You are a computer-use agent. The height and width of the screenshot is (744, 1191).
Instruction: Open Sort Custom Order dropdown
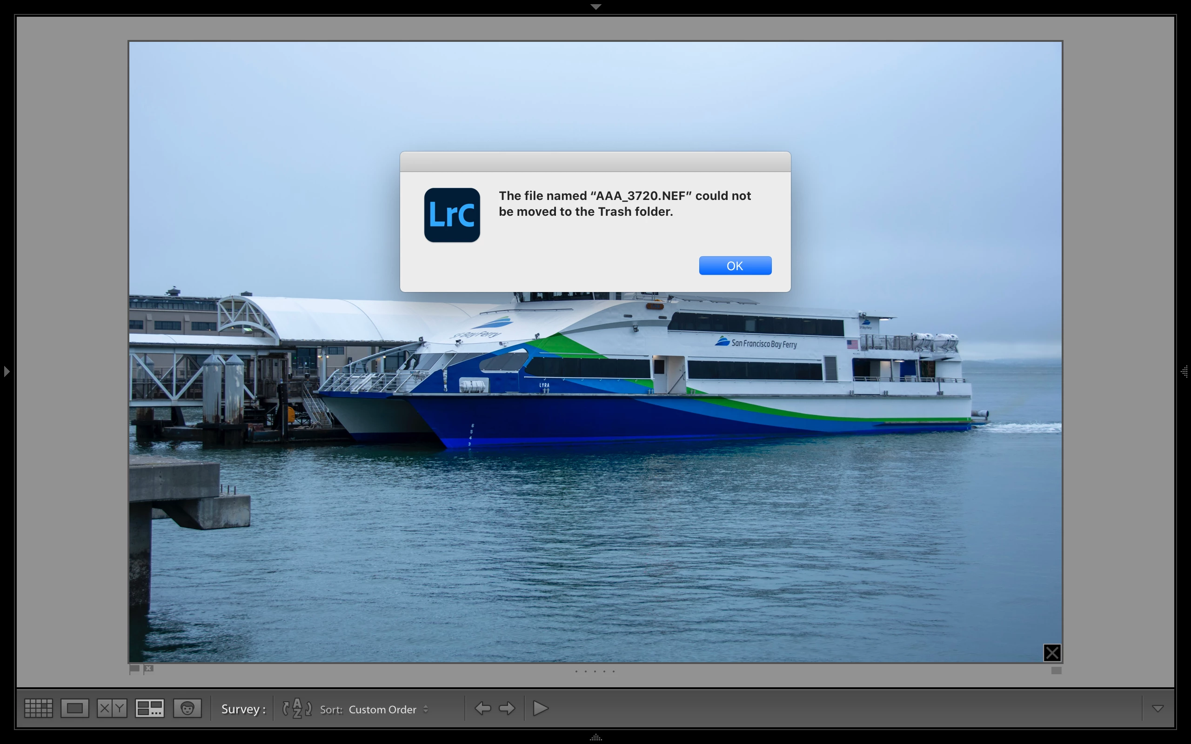388,710
